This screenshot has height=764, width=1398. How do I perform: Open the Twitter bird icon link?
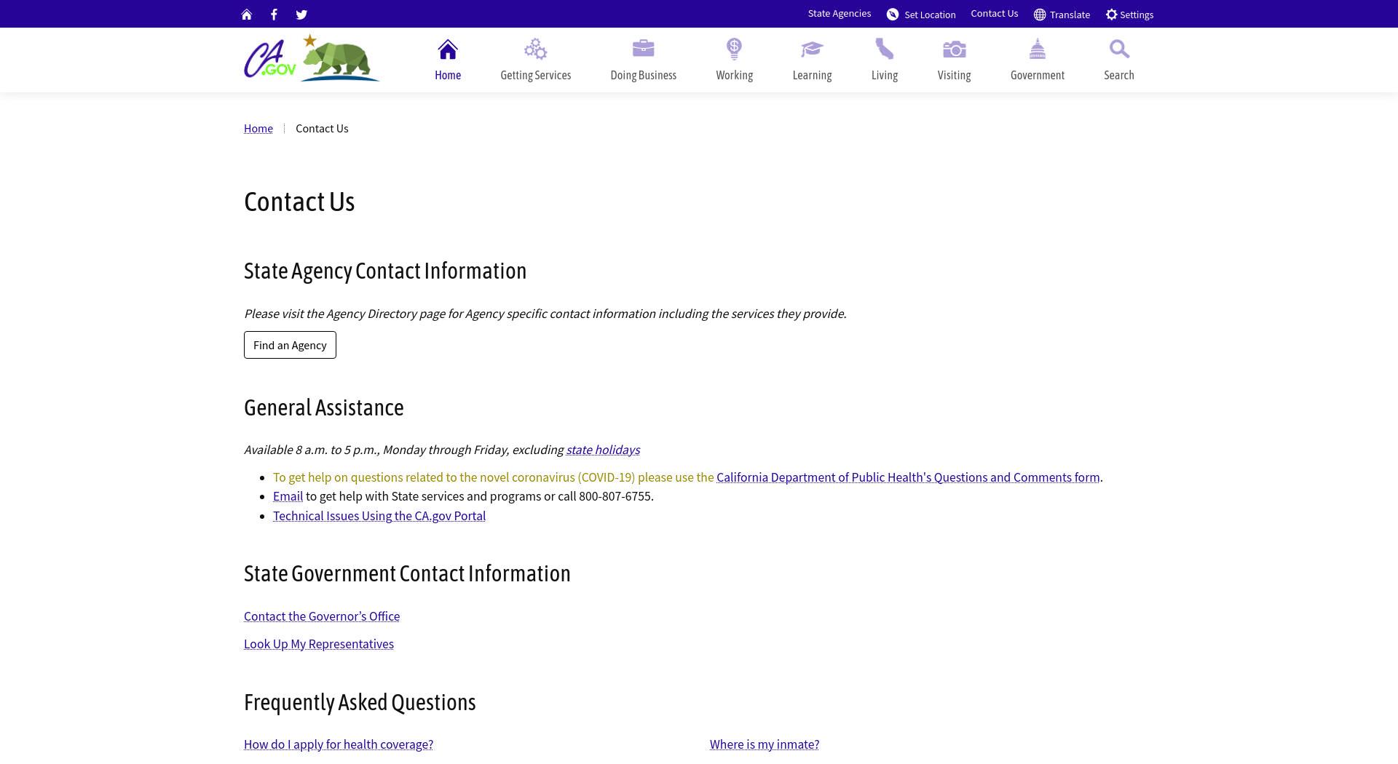click(x=301, y=15)
